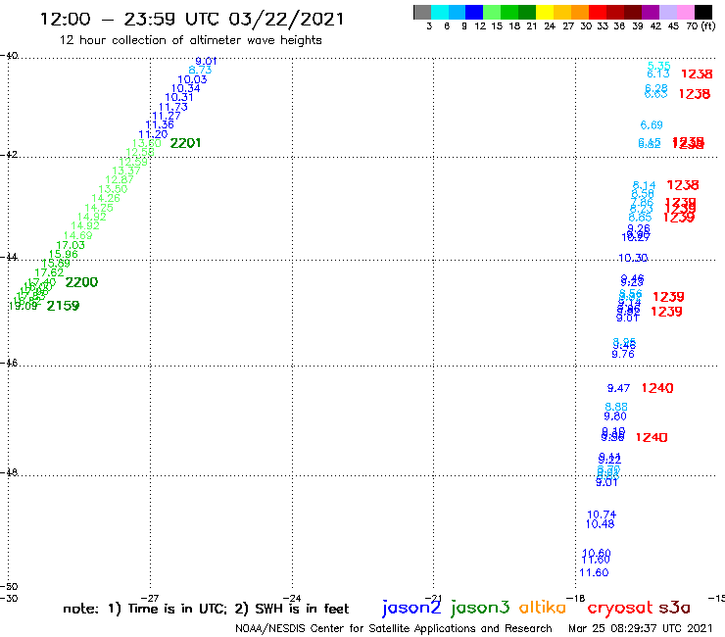This screenshot has height=637, width=725.
Task: Click the orange "altika" satellite label
Action: 543,607
